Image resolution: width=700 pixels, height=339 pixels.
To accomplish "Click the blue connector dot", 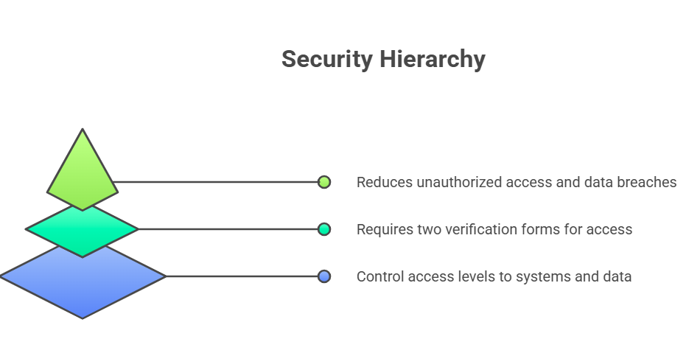I will (x=324, y=276).
